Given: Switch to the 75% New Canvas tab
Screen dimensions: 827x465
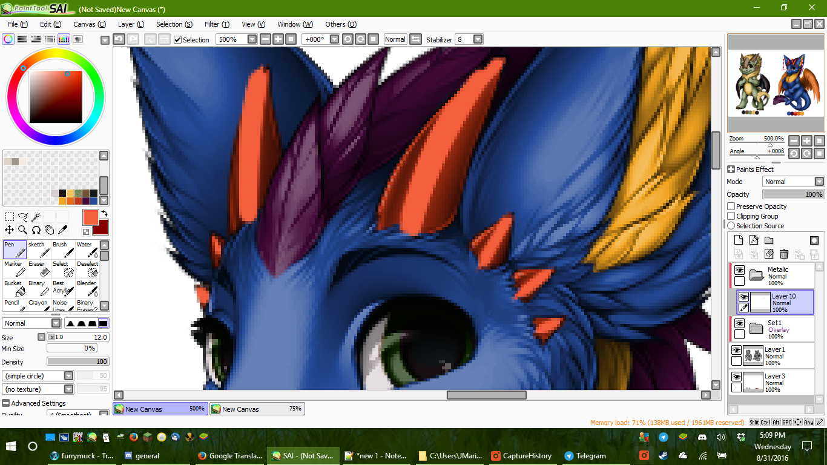Looking at the screenshot, I should click(x=257, y=409).
